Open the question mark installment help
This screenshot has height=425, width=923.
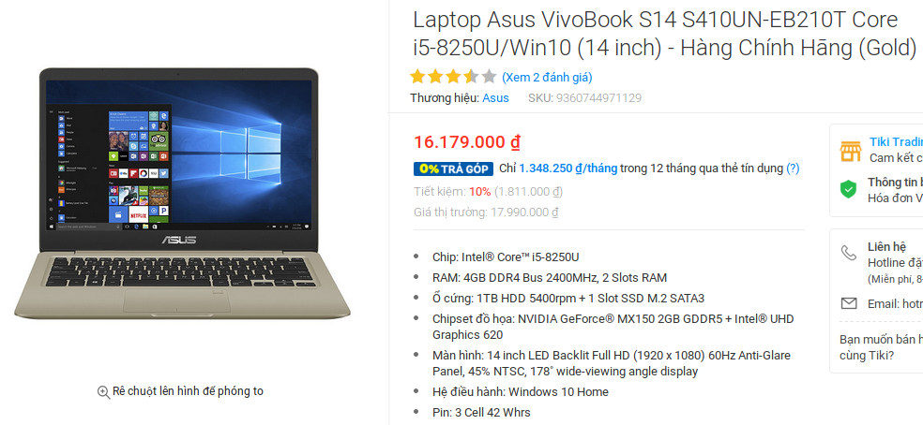coord(793,169)
